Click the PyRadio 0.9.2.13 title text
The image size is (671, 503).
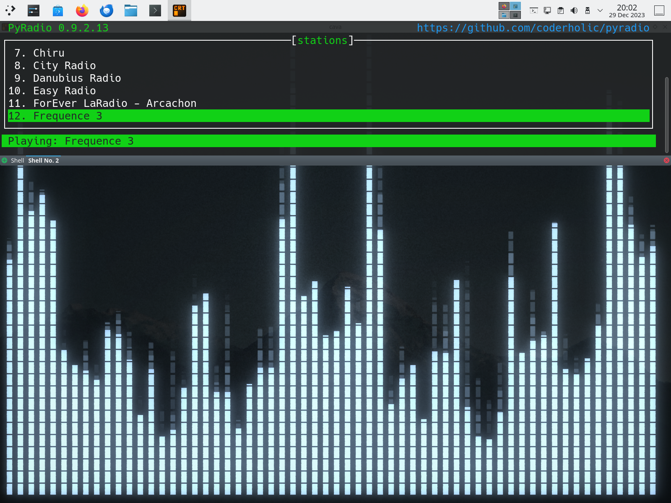click(x=58, y=28)
